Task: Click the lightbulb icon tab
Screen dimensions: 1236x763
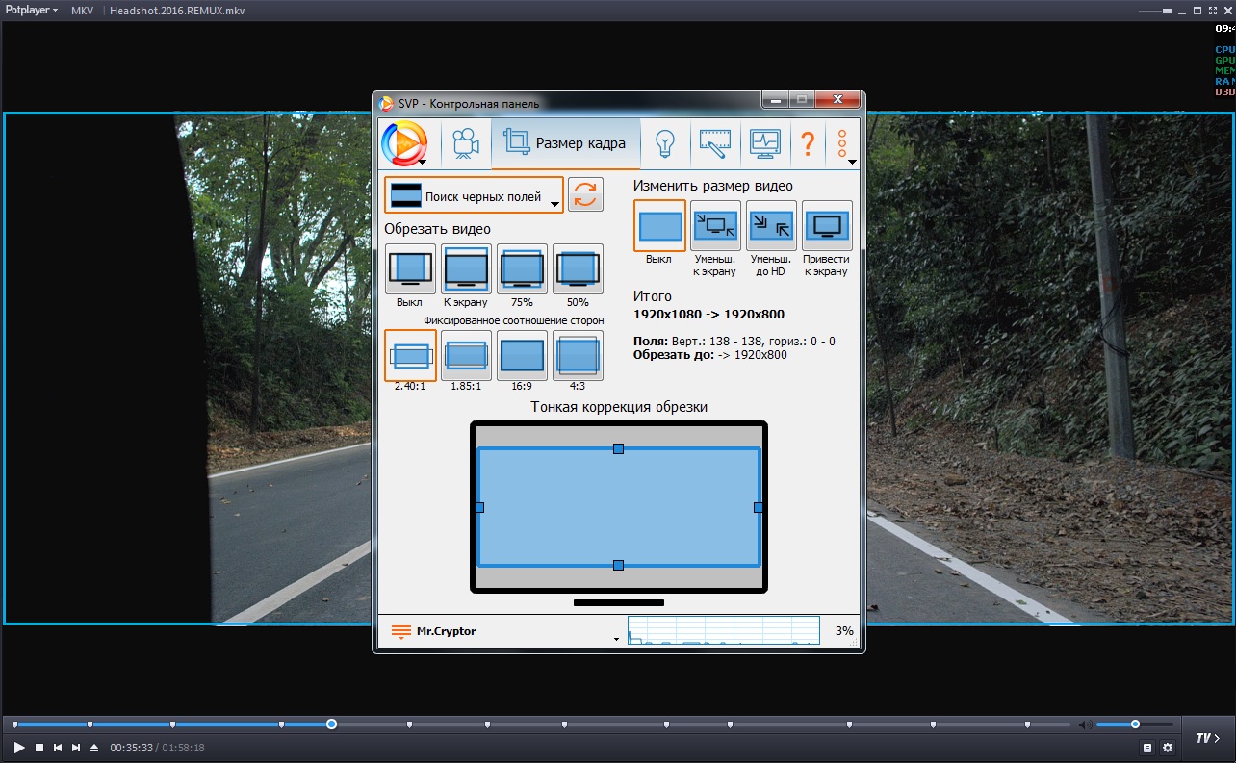Action: [664, 143]
